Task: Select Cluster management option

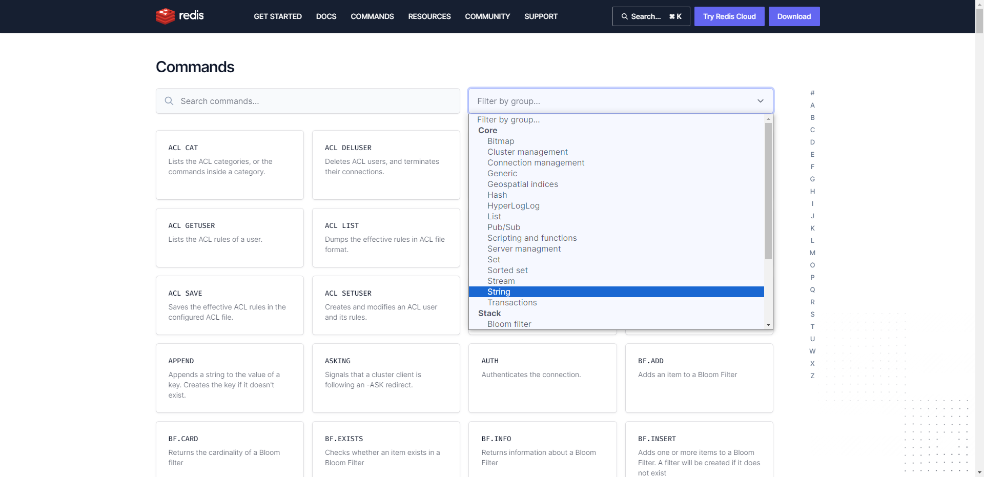Action: tap(617, 152)
